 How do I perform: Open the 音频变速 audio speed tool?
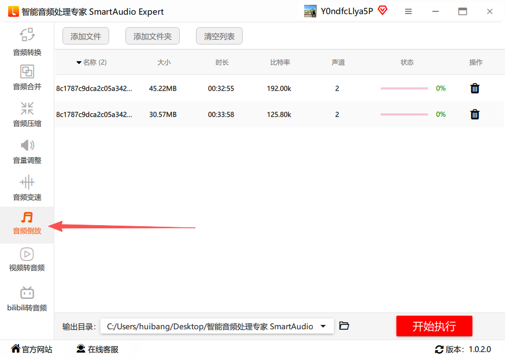[x=27, y=187]
